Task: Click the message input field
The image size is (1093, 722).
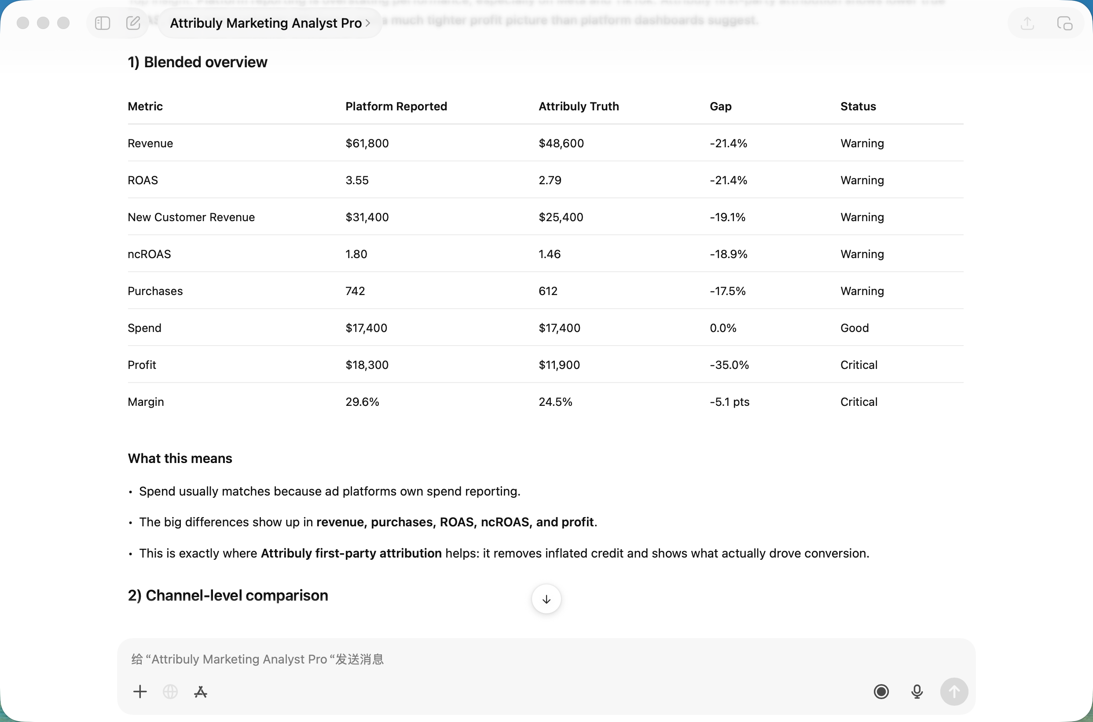Action: click(507, 660)
